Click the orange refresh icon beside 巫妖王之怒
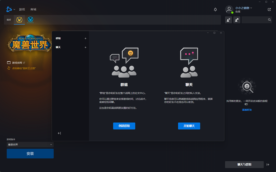Viewport: 276px width, 172px height. click(9, 68)
